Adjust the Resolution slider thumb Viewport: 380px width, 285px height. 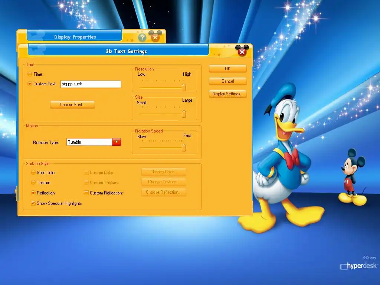[184, 87]
